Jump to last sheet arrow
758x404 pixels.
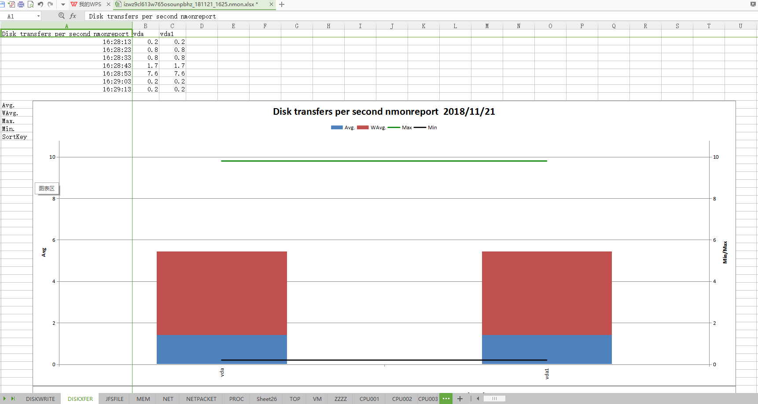tap(13, 399)
